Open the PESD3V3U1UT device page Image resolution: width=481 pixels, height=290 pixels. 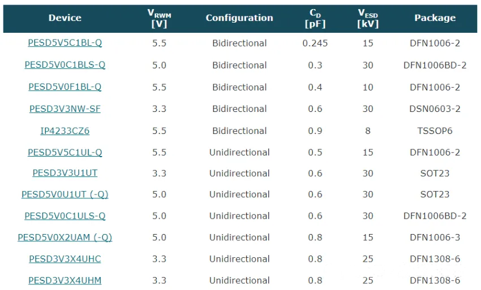[x=65, y=173]
